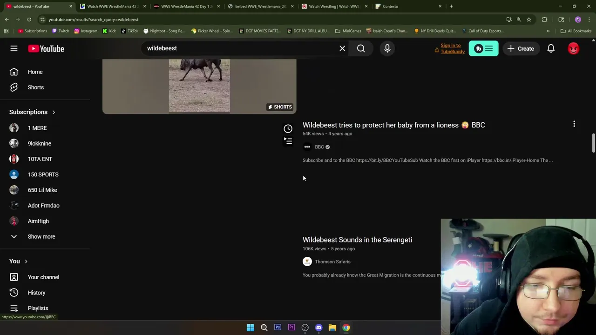Click the page vertical scrollbar thumb
This screenshot has height=335, width=596.
pos(593,142)
